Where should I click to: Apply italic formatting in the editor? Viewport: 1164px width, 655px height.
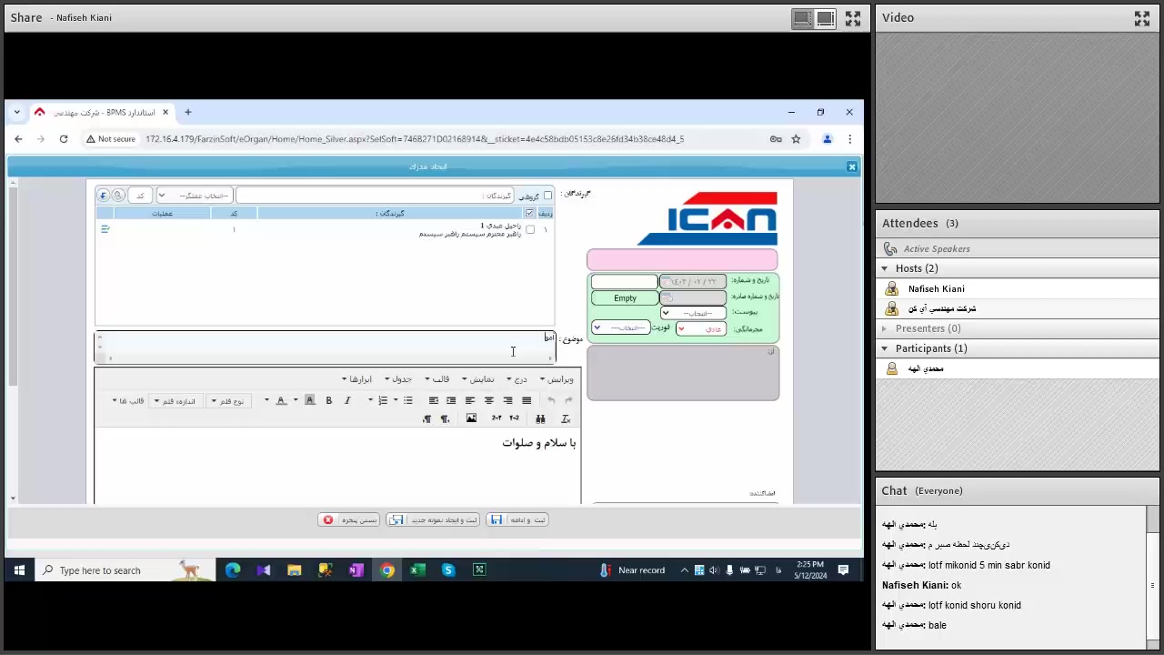[346, 400]
